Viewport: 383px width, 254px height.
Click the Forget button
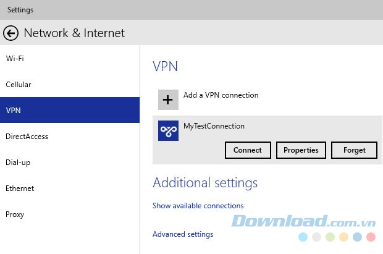(355, 150)
